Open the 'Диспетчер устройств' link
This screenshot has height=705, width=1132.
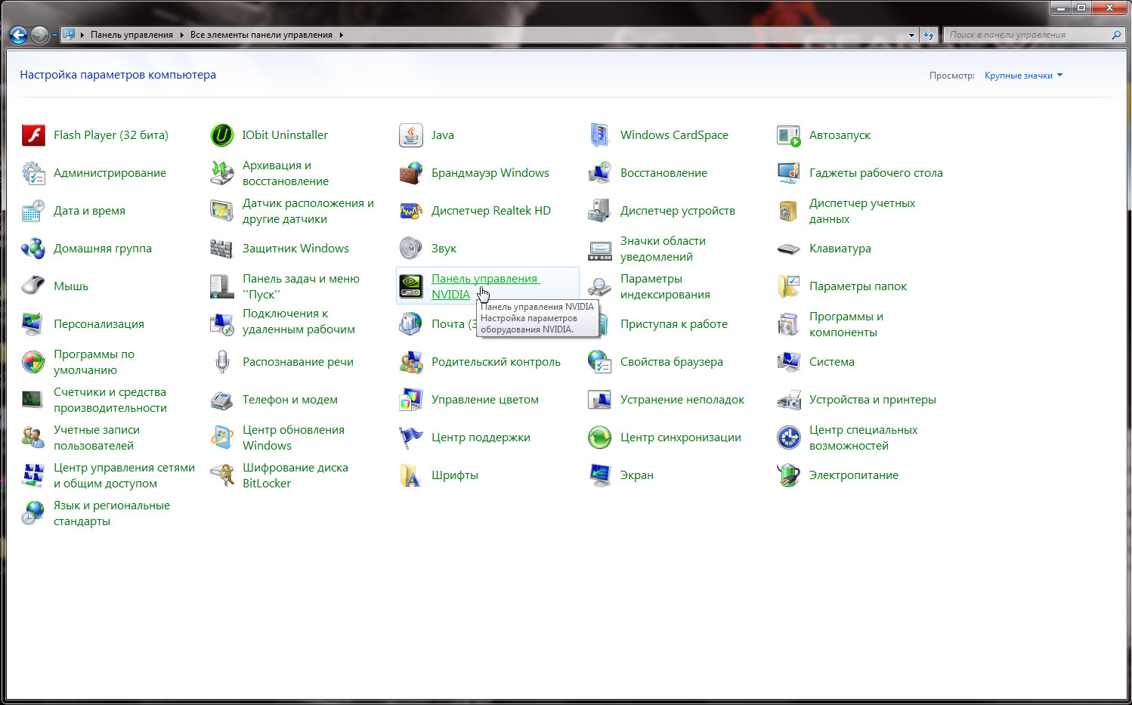click(x=678, y=211)
